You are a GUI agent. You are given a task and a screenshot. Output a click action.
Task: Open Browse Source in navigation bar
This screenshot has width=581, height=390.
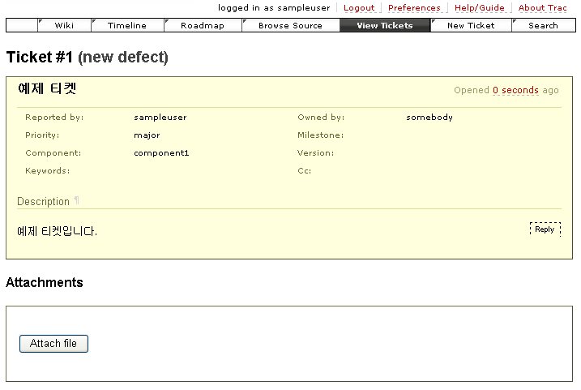click(290, 25)
